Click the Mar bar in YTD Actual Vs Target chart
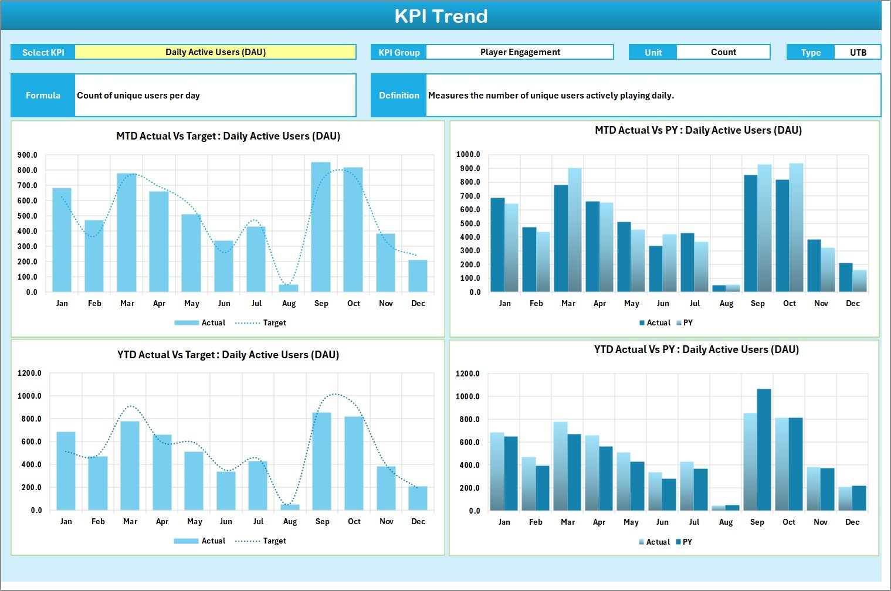The width and height of the screenshot is (891, 591). (130, 466)
